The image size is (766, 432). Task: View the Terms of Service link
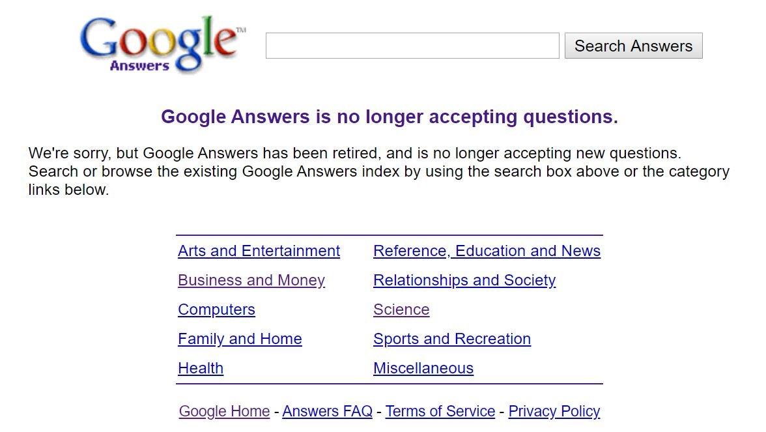[x=440, y=411]
